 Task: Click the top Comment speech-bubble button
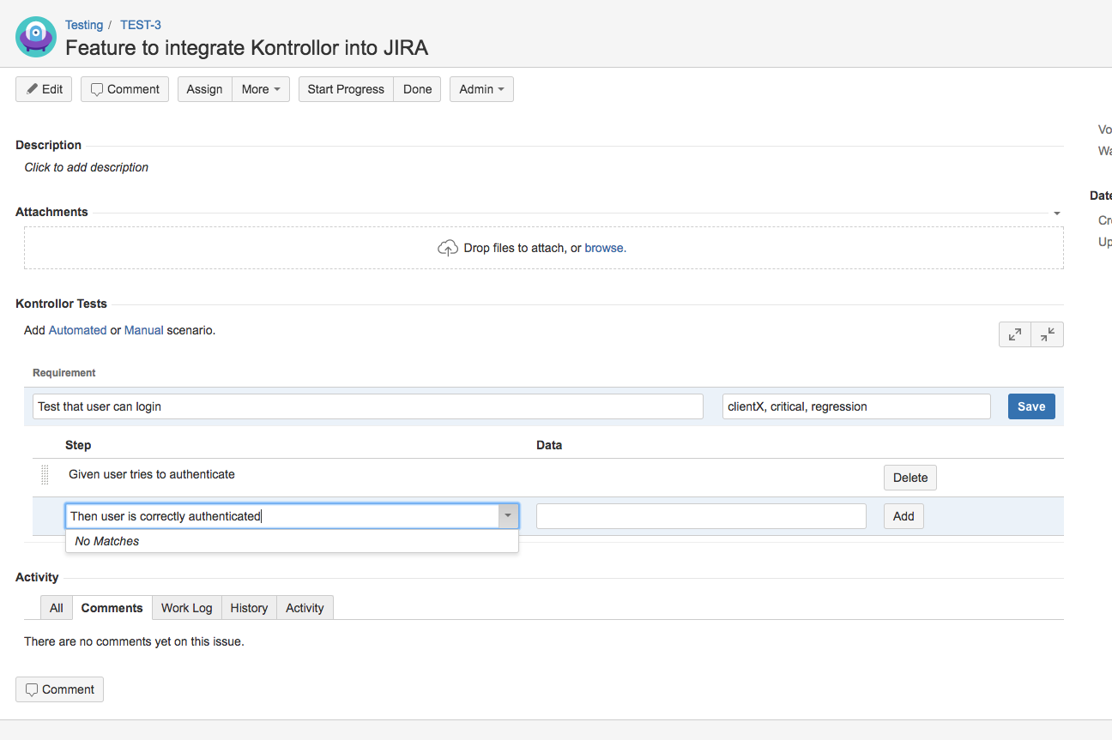click(124, 89)
